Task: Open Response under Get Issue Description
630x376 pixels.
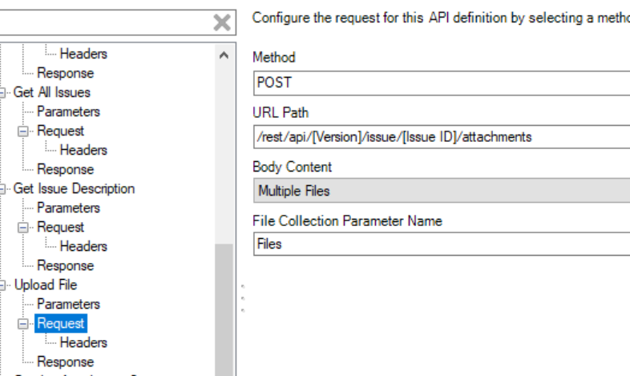Action: 65,265
